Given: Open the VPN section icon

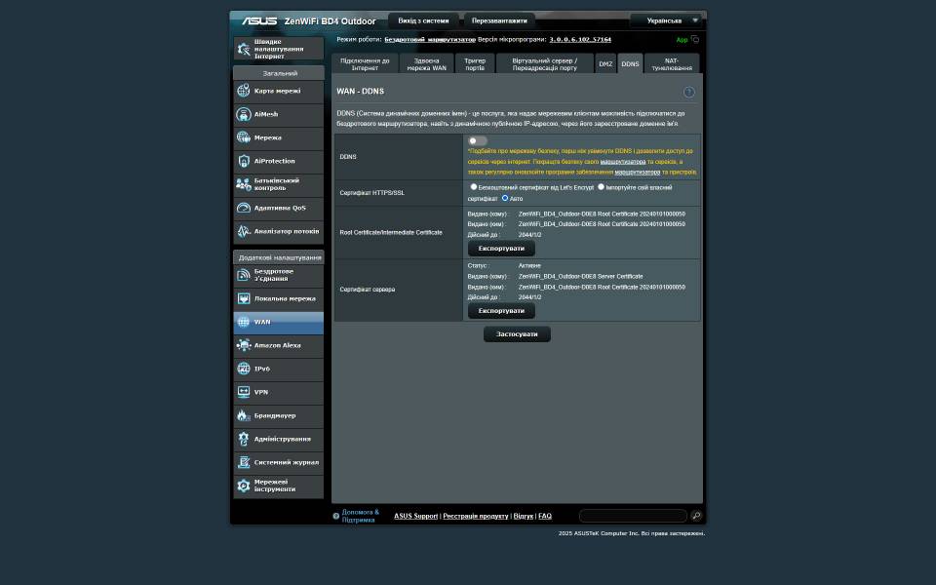Looking at the screenshot, I should coord(244,392).
